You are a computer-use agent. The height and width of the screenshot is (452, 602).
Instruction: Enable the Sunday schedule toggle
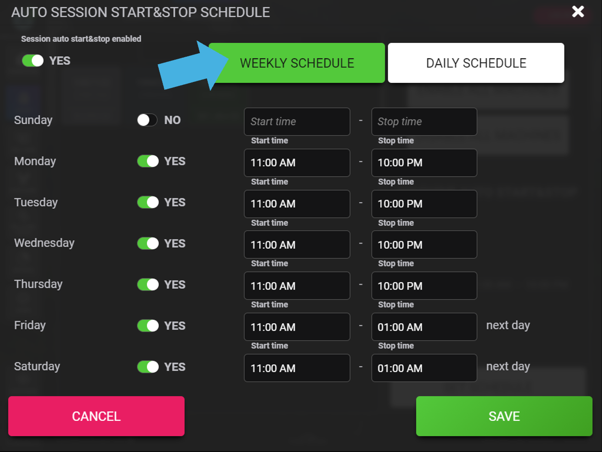point(147,120)
